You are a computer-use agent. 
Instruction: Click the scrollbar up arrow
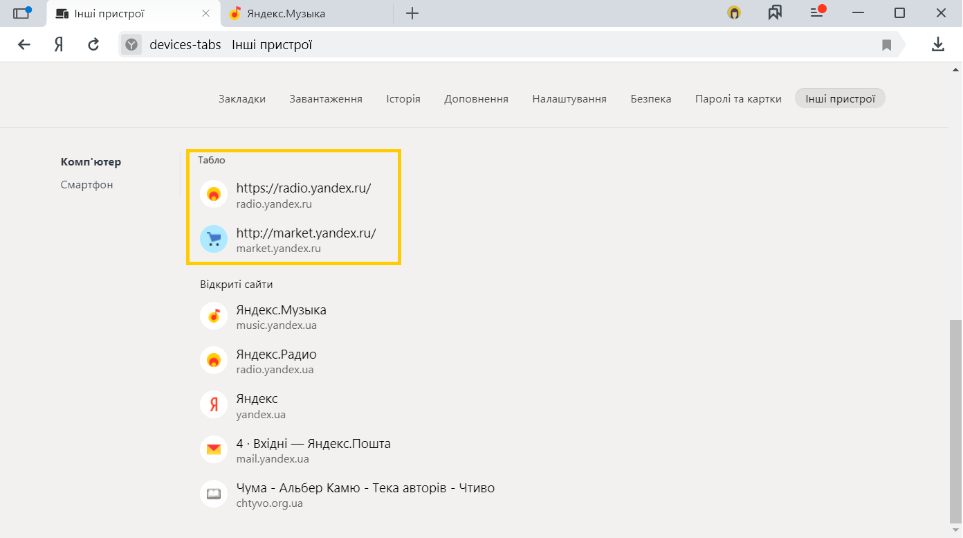(956, 70)
